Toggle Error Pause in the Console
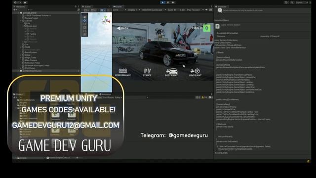The width and height of the screenshot is (316, 178). 109,97
